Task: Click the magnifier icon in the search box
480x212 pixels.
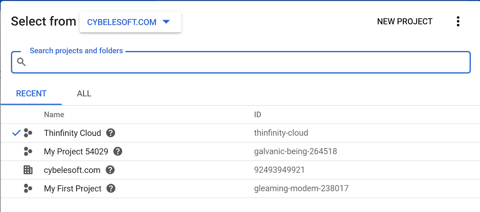Action: tap(22, 61)
